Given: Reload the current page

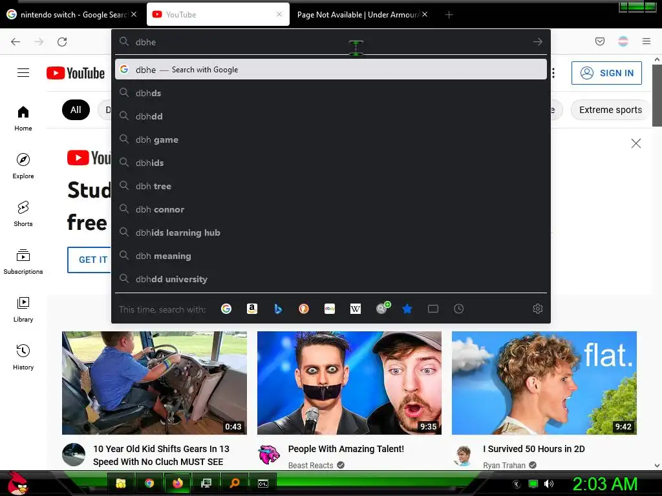Looking at the screenshot, I should tap(62, 42).
